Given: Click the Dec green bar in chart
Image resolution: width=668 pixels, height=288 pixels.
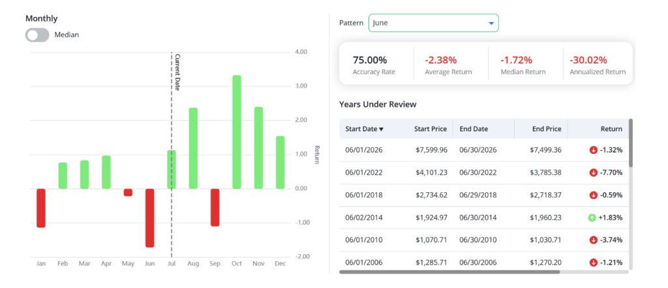Looking at the screenshot, I should coord(280,162).
